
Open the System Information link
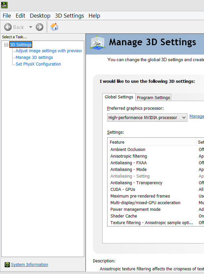30,265
